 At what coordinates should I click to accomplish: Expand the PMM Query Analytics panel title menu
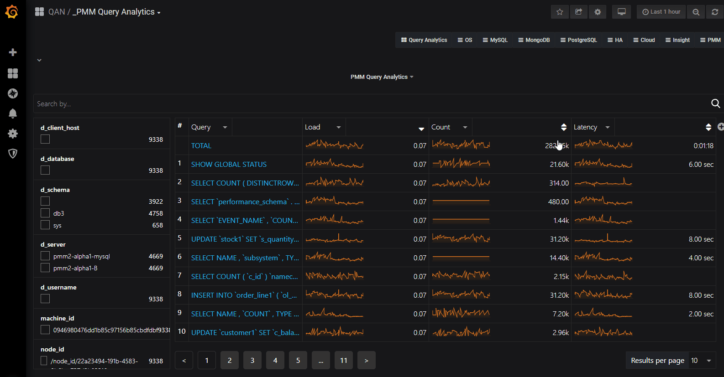(382, 77)
